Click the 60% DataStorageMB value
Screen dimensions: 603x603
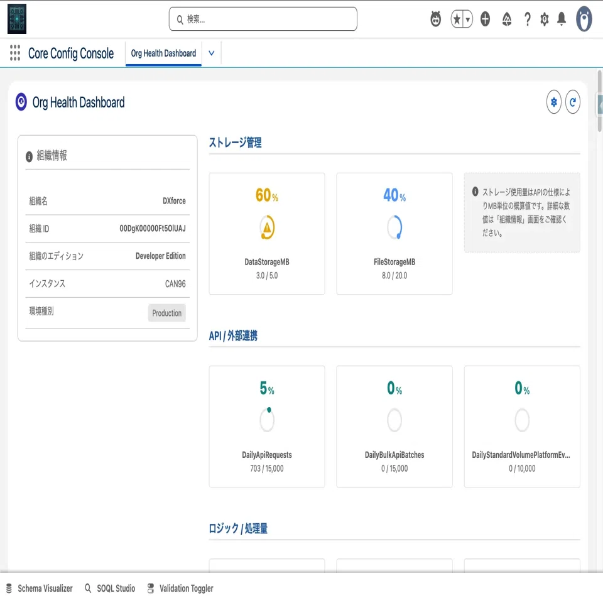[x=267, y=195]
